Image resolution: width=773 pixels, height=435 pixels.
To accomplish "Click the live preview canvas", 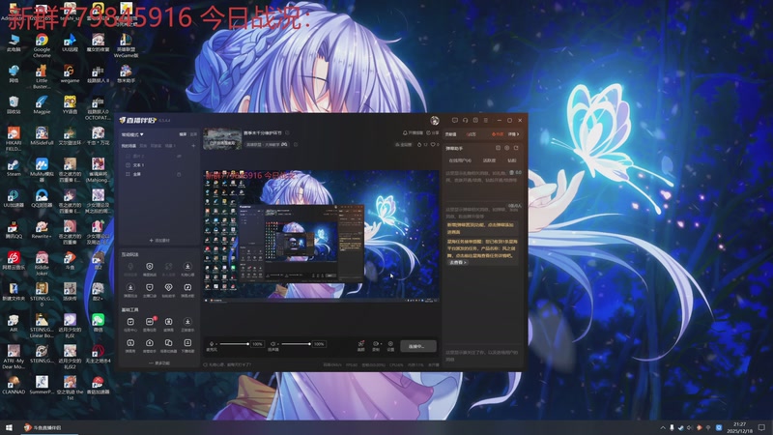I will pyautogui.click(x=322, y=236).
